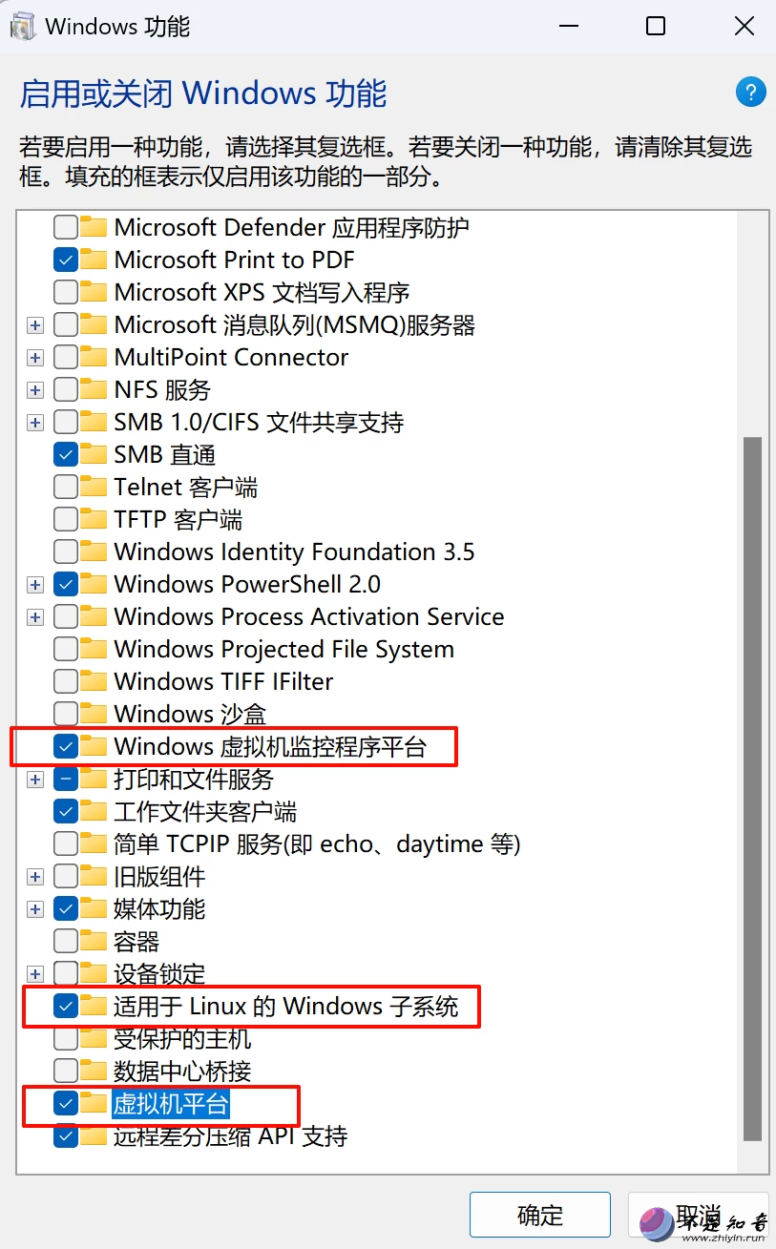Expand the 媒体功能 node
The width and height of the screenshot is (776, 1249).
coord(35,909)
